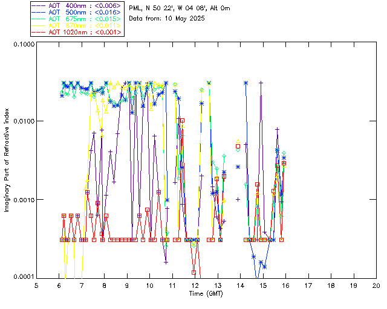Screen dimensions: 387x309
Task: Click the AOT 1020nm legend entry
Action: point(77,32)
